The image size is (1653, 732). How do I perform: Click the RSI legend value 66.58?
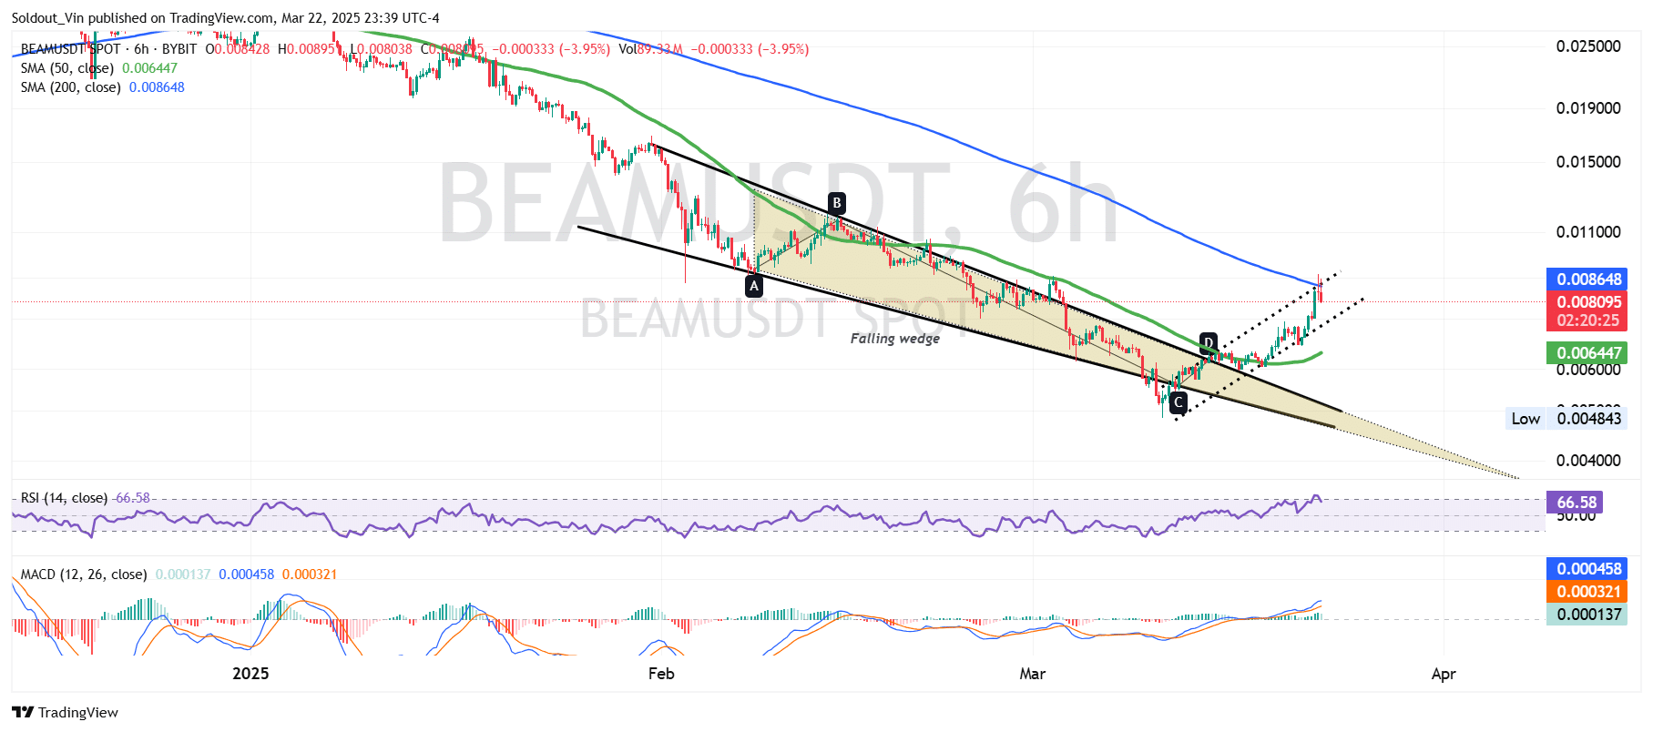coord(133,498)
